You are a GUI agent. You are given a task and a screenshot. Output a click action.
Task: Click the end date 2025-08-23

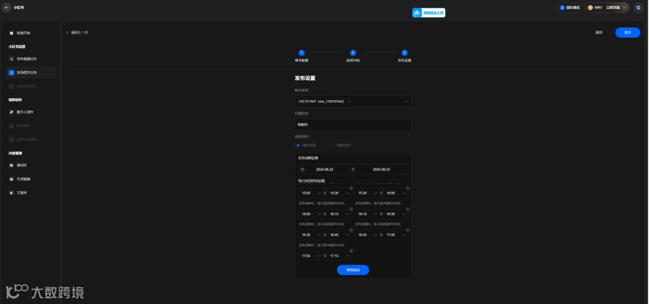tap(381, 169)
